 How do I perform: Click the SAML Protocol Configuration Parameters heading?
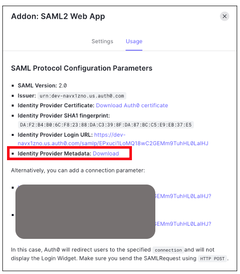[x=82, y=68]
